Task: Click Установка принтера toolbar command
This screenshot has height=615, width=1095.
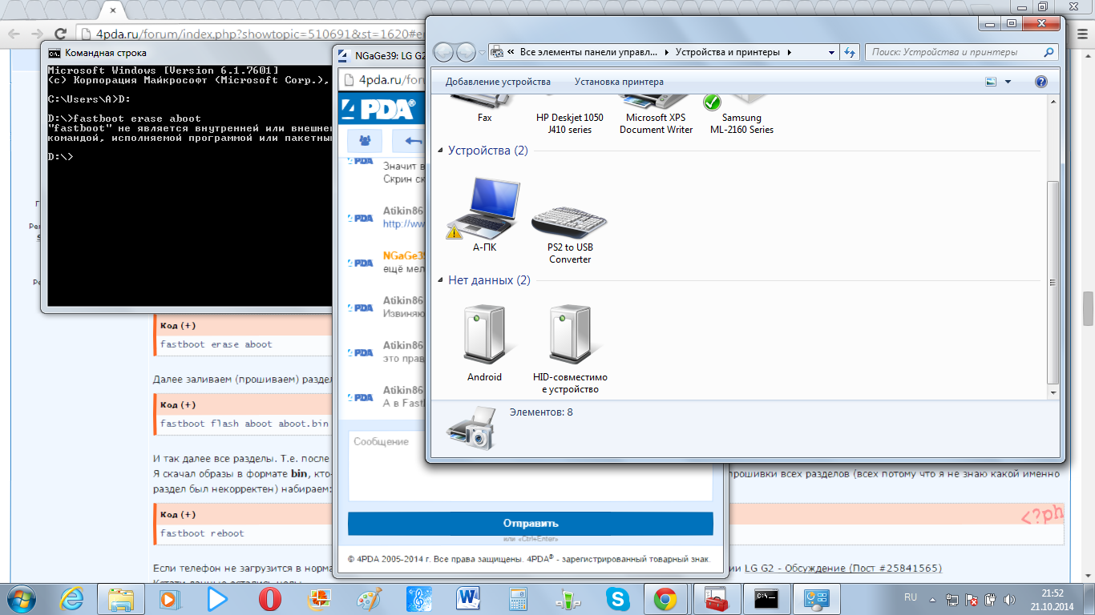Action: click(619, 82)
